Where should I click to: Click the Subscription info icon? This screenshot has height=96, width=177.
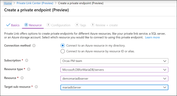(26, 60)
